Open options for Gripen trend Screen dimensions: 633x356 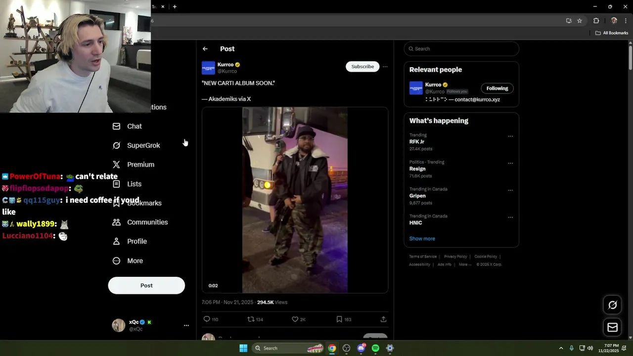(x=510, y=190)
